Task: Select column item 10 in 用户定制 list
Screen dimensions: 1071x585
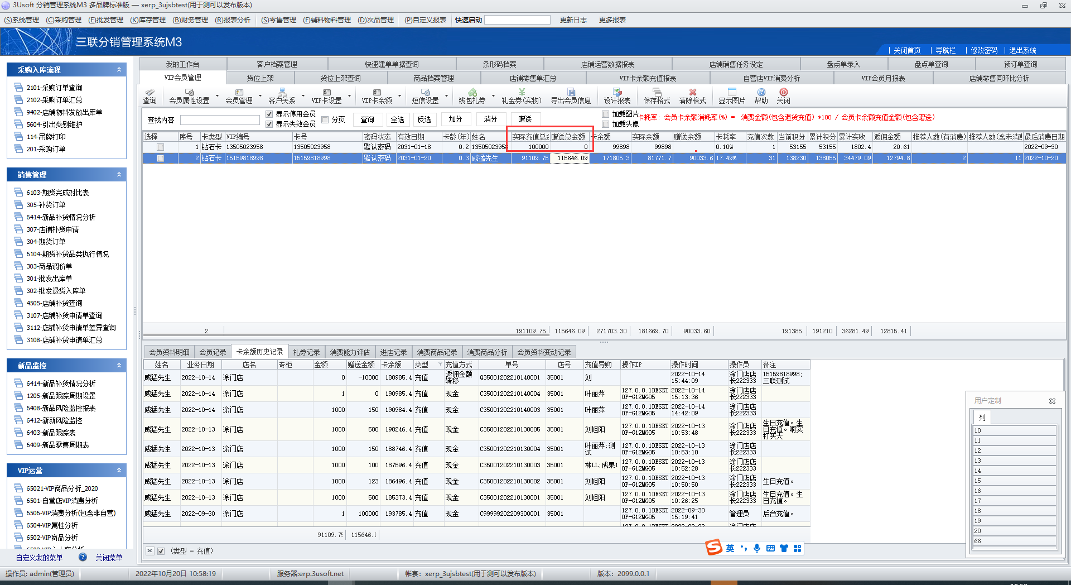Action: [1014, 430]
